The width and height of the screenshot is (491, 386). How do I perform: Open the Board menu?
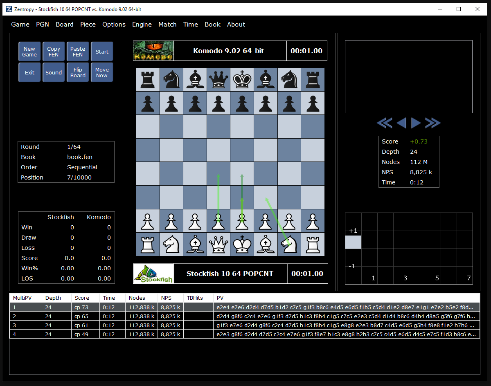(x=65, y=25)
